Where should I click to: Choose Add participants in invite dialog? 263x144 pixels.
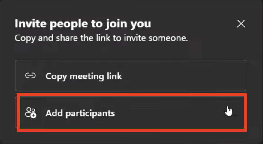pyautogui.click(x=131, y=112)
